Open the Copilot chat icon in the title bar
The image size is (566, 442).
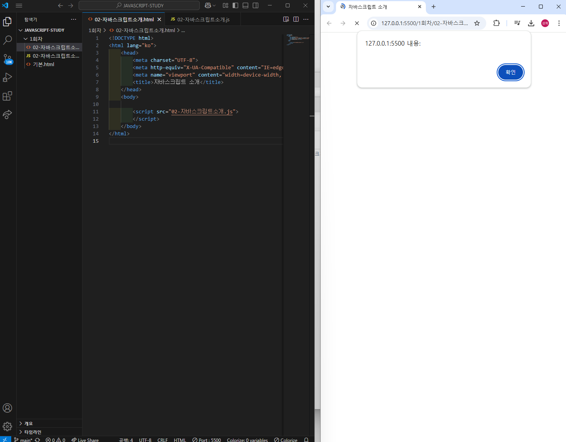coord(208,5)
